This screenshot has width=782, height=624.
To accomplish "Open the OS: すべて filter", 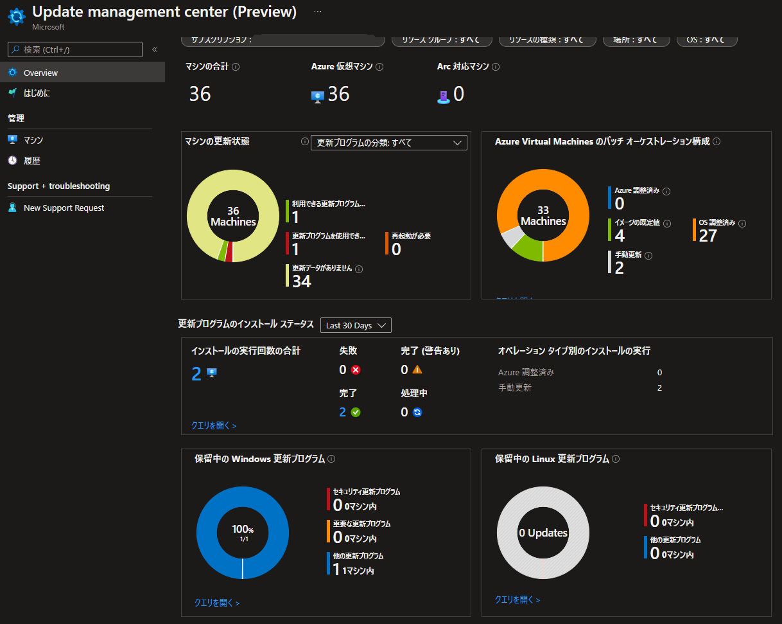I will (x=707, y=39).
